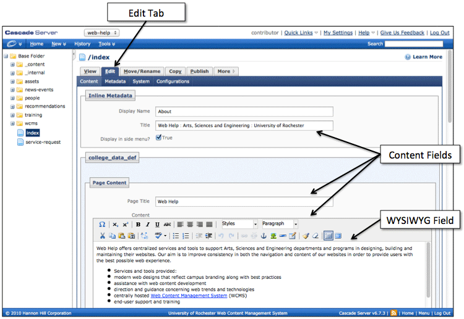Undo last edit in editor
This screenshot has width=464, height=319.
(221, 236)
